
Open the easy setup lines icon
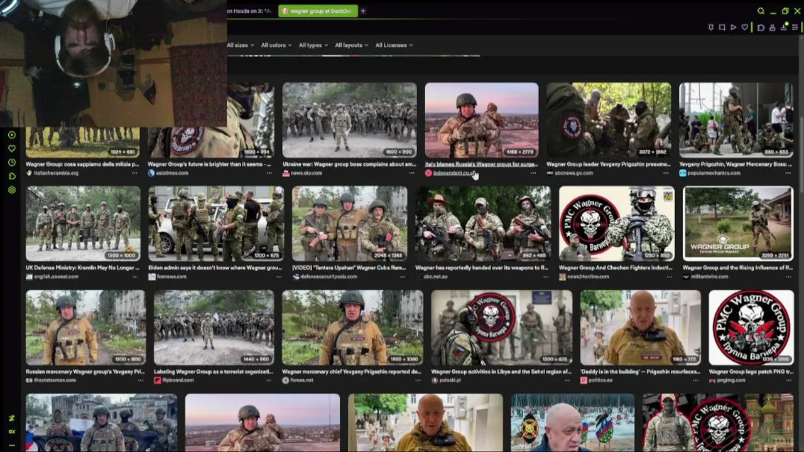[795, 28]
